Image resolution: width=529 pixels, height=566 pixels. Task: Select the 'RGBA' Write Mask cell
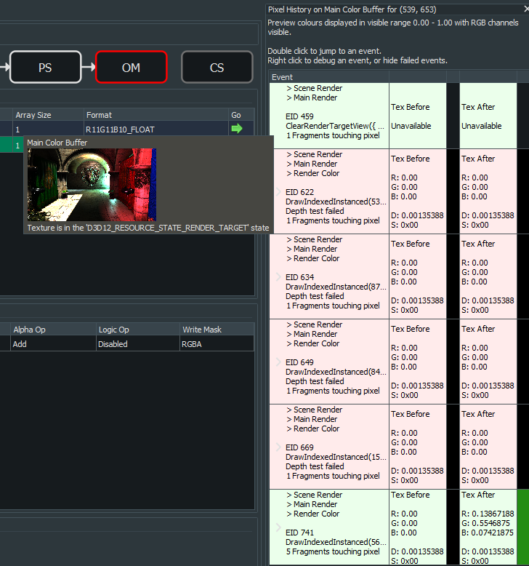point(217,344)
